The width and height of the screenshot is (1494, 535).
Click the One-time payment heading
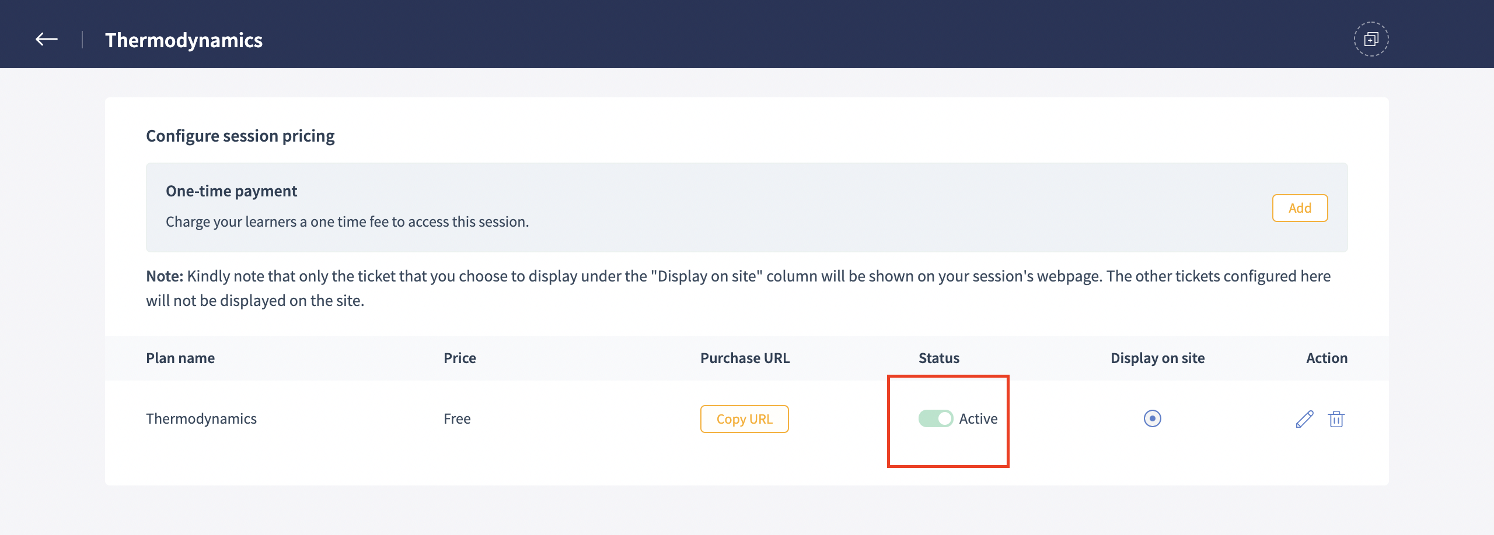(231, 191)
